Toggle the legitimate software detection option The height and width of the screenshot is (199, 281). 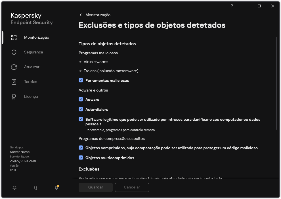click(81, 119)
